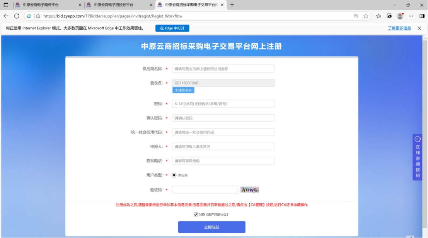The height and width of the screenshot is (238, 428).
Task: Click the 生成登录名 button
Action: [183, 90]
